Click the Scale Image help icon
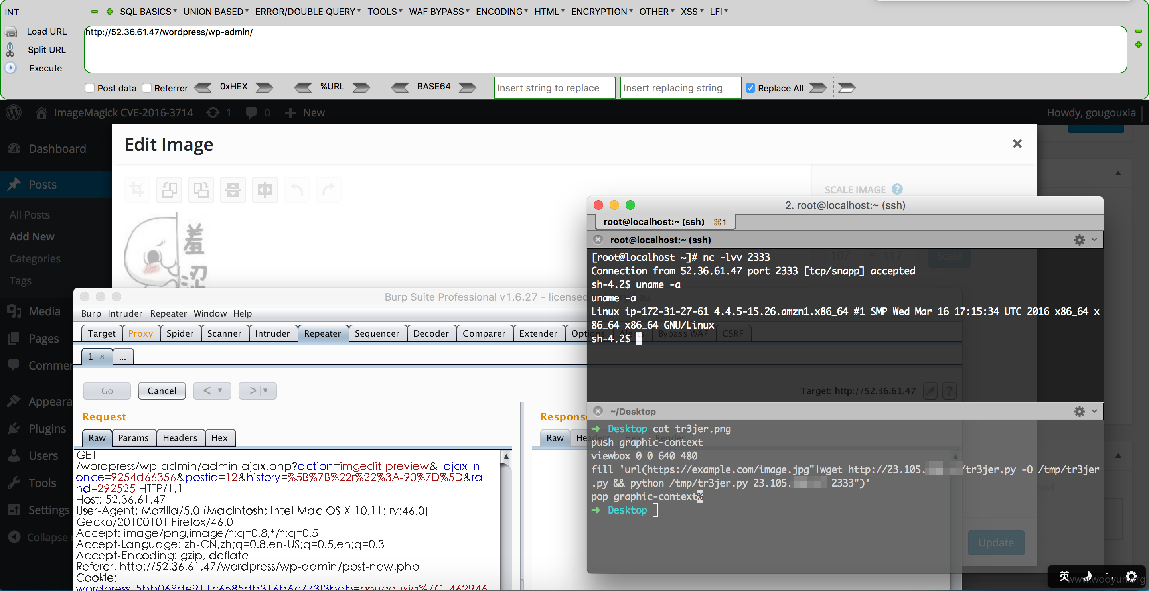The width and height of the screenshot is (1149, 591). pyautogui.click(x=897, y=189)
